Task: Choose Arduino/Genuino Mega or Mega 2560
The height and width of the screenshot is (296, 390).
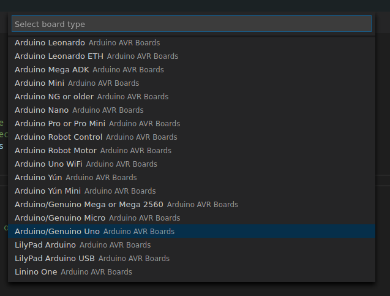Action: point(192,204)
